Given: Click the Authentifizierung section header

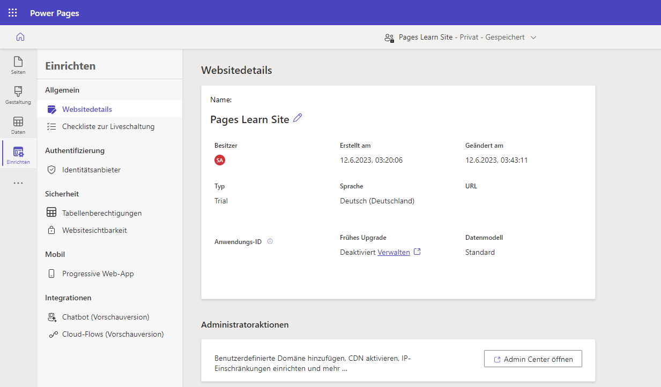Looking at the screenshot, I should tap(75, 151).
